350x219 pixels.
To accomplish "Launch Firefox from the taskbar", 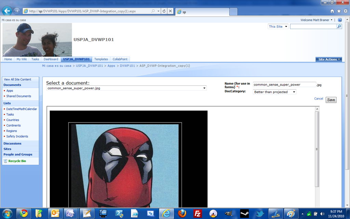I will click(x=182, y=214).
